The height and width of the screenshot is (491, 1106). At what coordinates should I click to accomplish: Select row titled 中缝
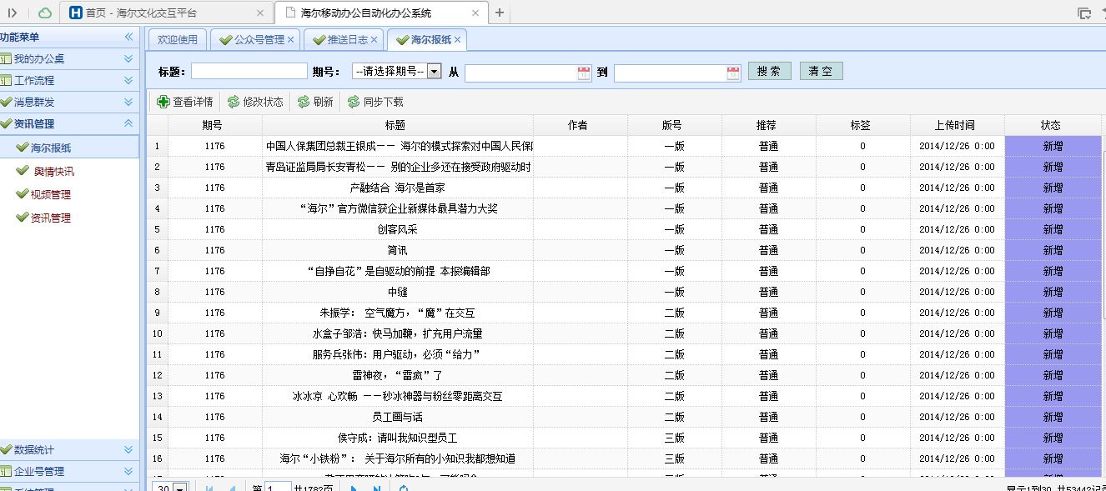pyautogui.click(x=624, y=292)
